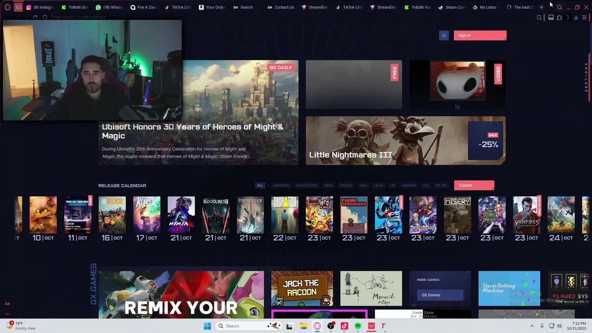Viewport: 592px width, 333px height.
Task: Open the weather widget showing 78°F
Action: 21,326
